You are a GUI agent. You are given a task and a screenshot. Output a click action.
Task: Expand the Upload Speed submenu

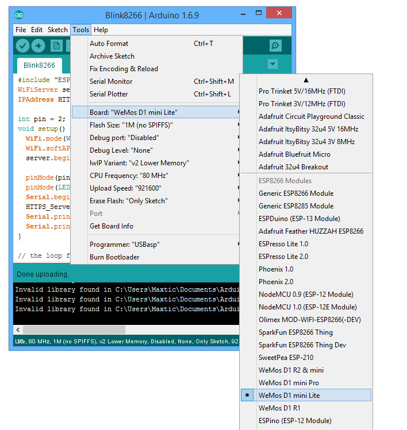[156, 188]
